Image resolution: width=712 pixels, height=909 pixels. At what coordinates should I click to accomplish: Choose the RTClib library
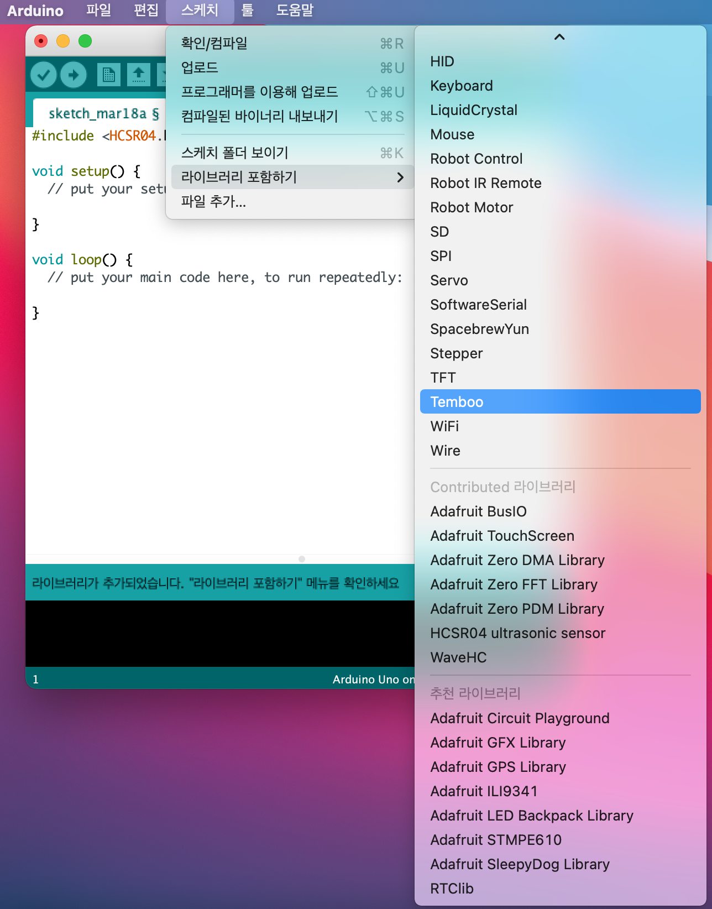(561, 889)
